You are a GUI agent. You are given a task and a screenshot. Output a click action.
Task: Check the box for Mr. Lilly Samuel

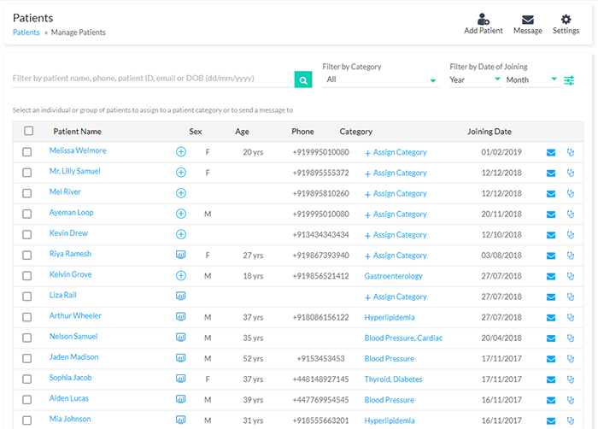pyautogui.click(x=26, y=173)
